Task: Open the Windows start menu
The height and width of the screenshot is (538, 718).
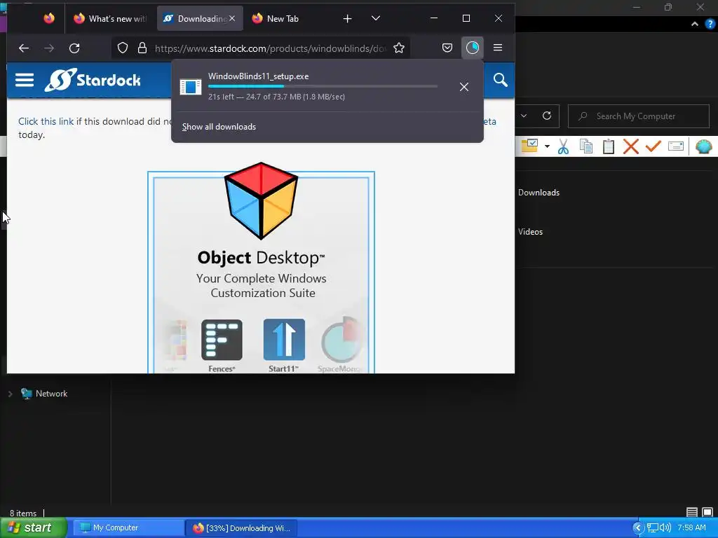Action: tap(34, 527)
